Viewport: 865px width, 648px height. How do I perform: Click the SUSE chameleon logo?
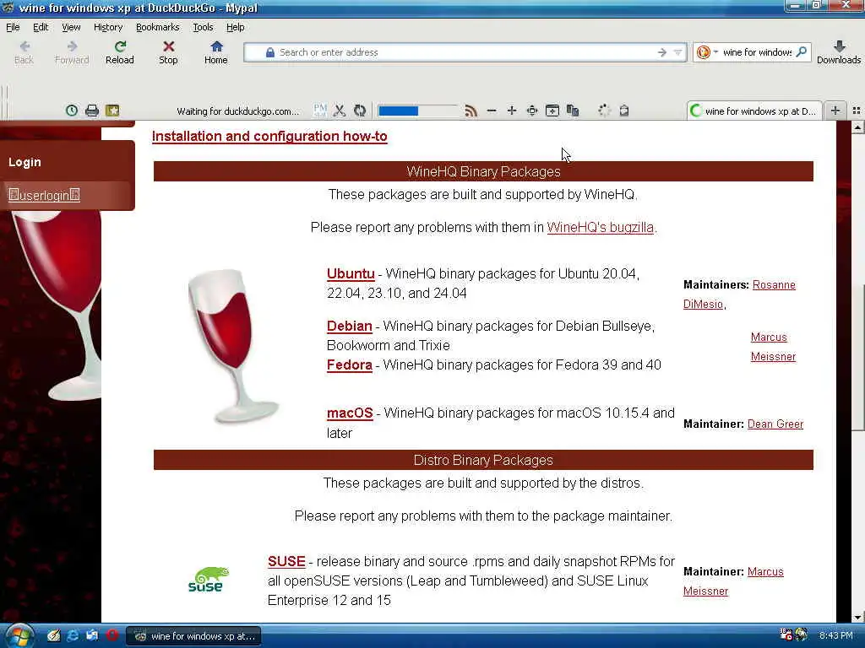[206, 580]
